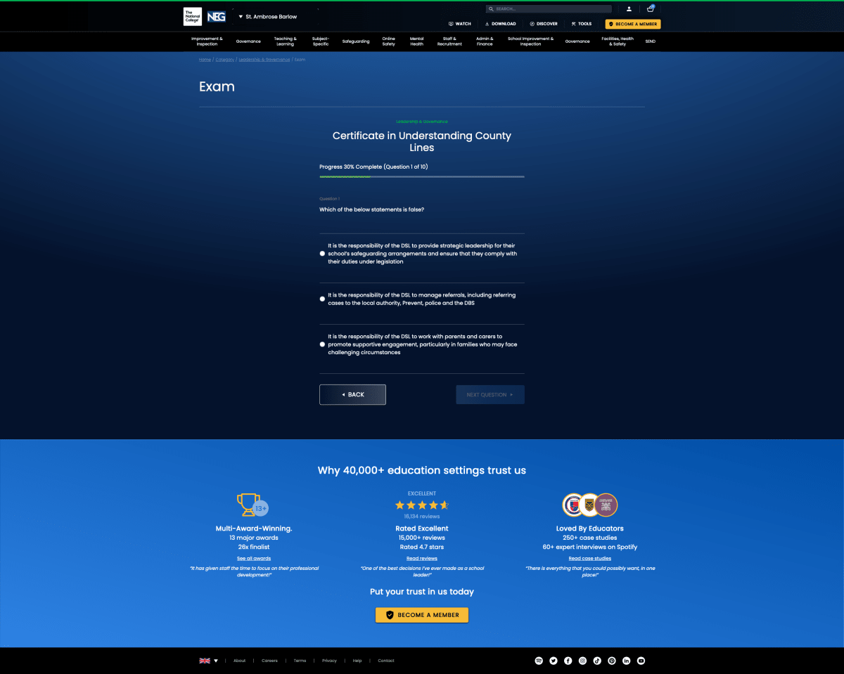
Task: Open the Instagram social link
Action: (582, 661)
